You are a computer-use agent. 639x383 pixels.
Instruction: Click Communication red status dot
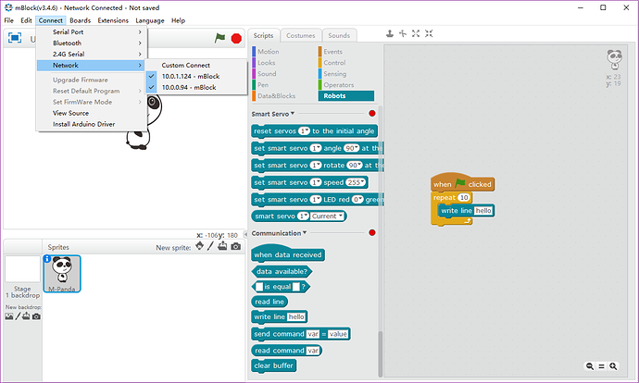click(372, 233)
